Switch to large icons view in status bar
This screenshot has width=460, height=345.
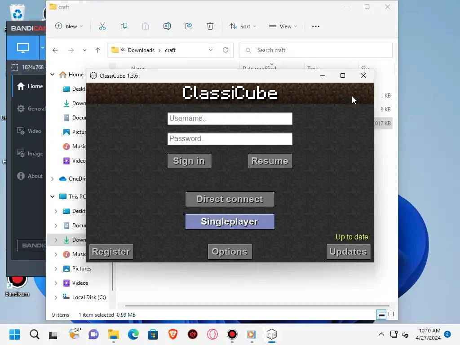(x=391, y=315)
